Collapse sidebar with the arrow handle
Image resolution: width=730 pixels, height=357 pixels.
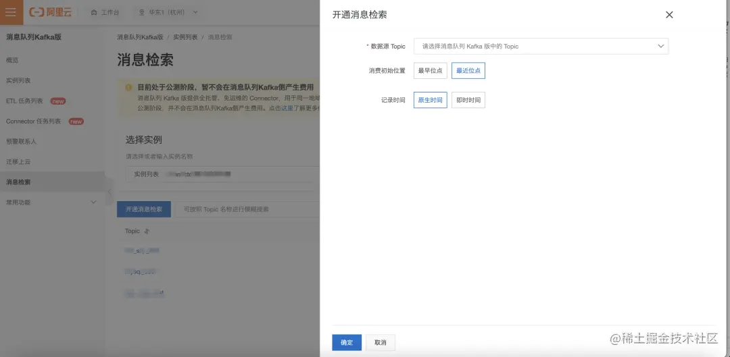point(109,192)
